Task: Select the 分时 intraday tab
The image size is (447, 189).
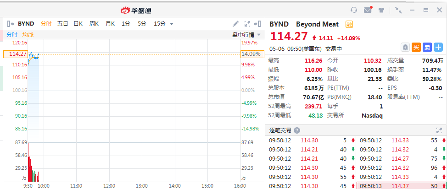Action: coord(46,24)
